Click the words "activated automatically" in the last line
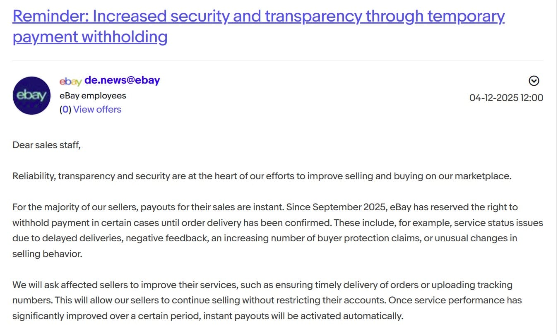 [x=352, y=316]
